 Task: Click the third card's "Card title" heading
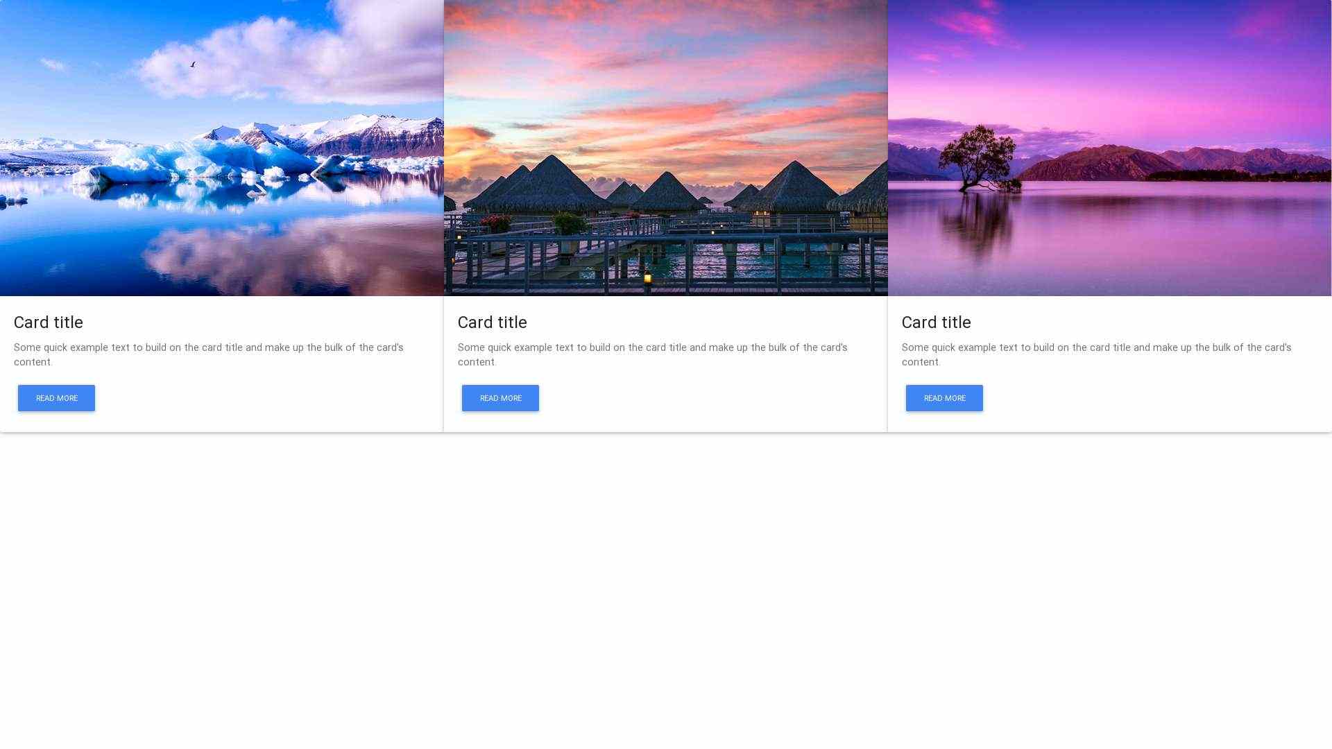937,322
